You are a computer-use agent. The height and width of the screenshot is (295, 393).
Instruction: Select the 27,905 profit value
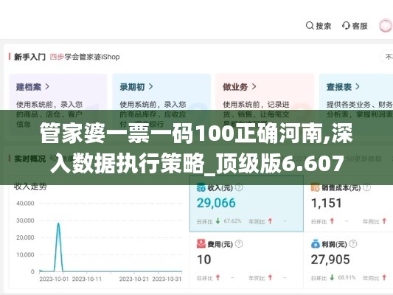[x=330, y=260]
